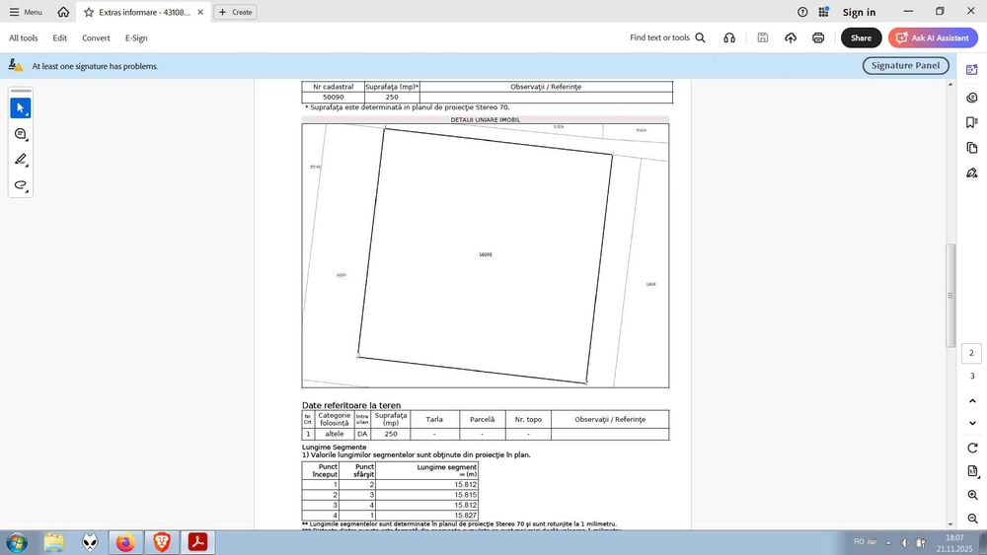Go to previous page with up chevron
This screenshot has height=555, width=987.
tap(972, 400)
